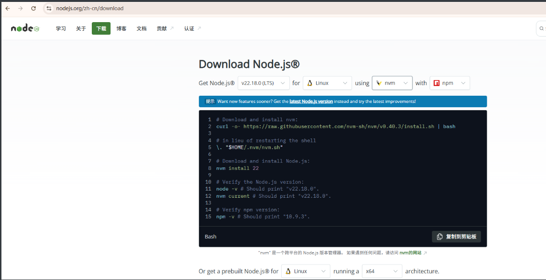Click the search magnifier icon
The height and width of the screenshot is (280, 546).
(542, 28)
